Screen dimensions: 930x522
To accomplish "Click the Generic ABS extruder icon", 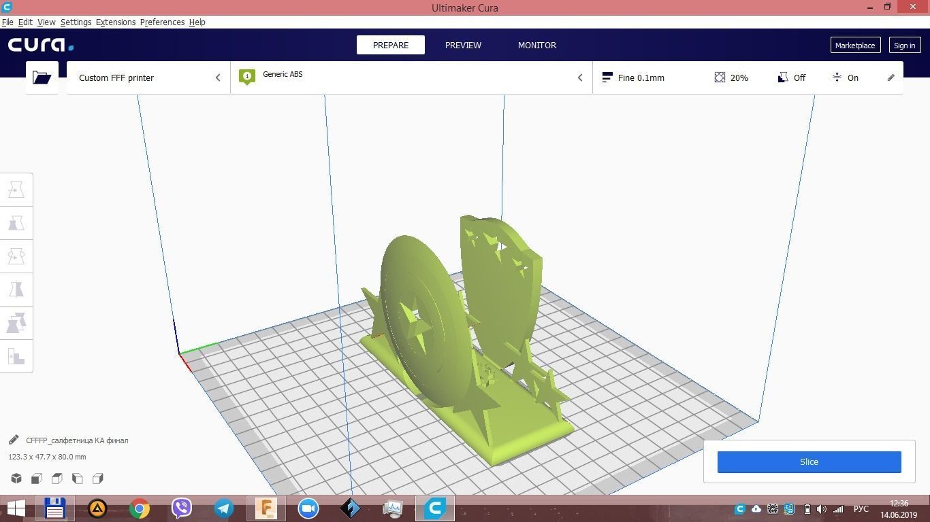I will [247, 77].
